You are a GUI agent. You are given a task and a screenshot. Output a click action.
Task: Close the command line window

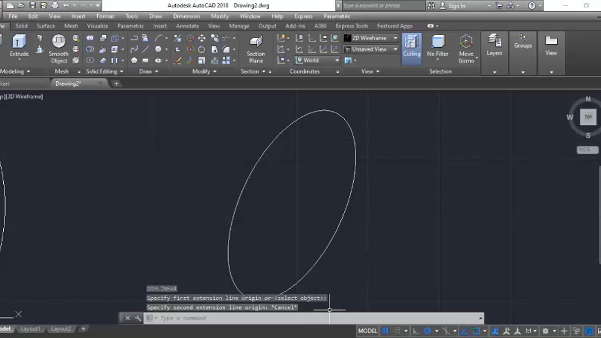[127, 318]
